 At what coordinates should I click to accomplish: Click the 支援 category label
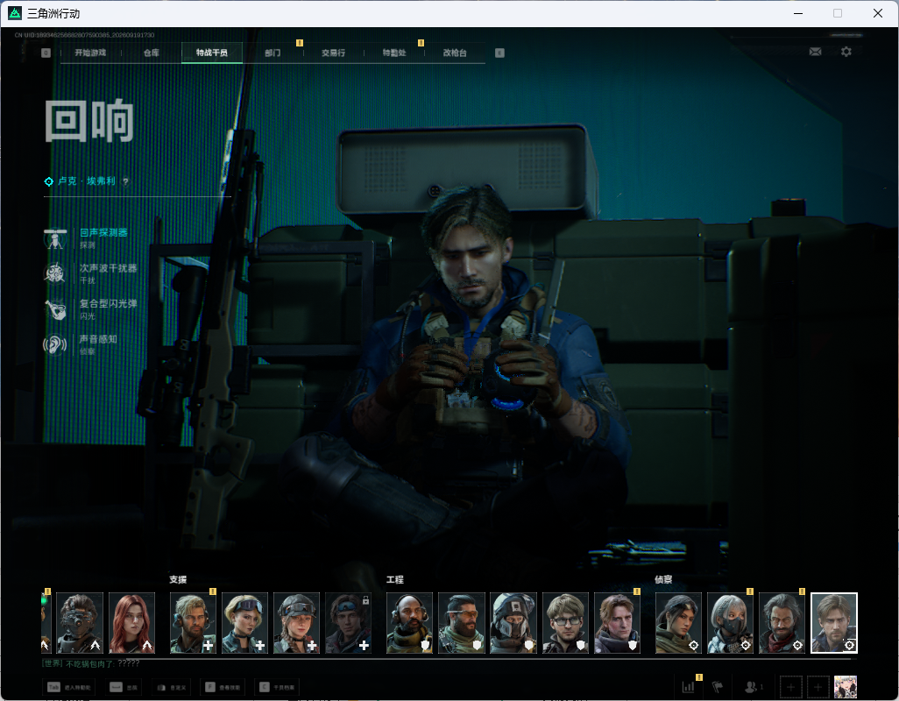[x=178, y=579]
